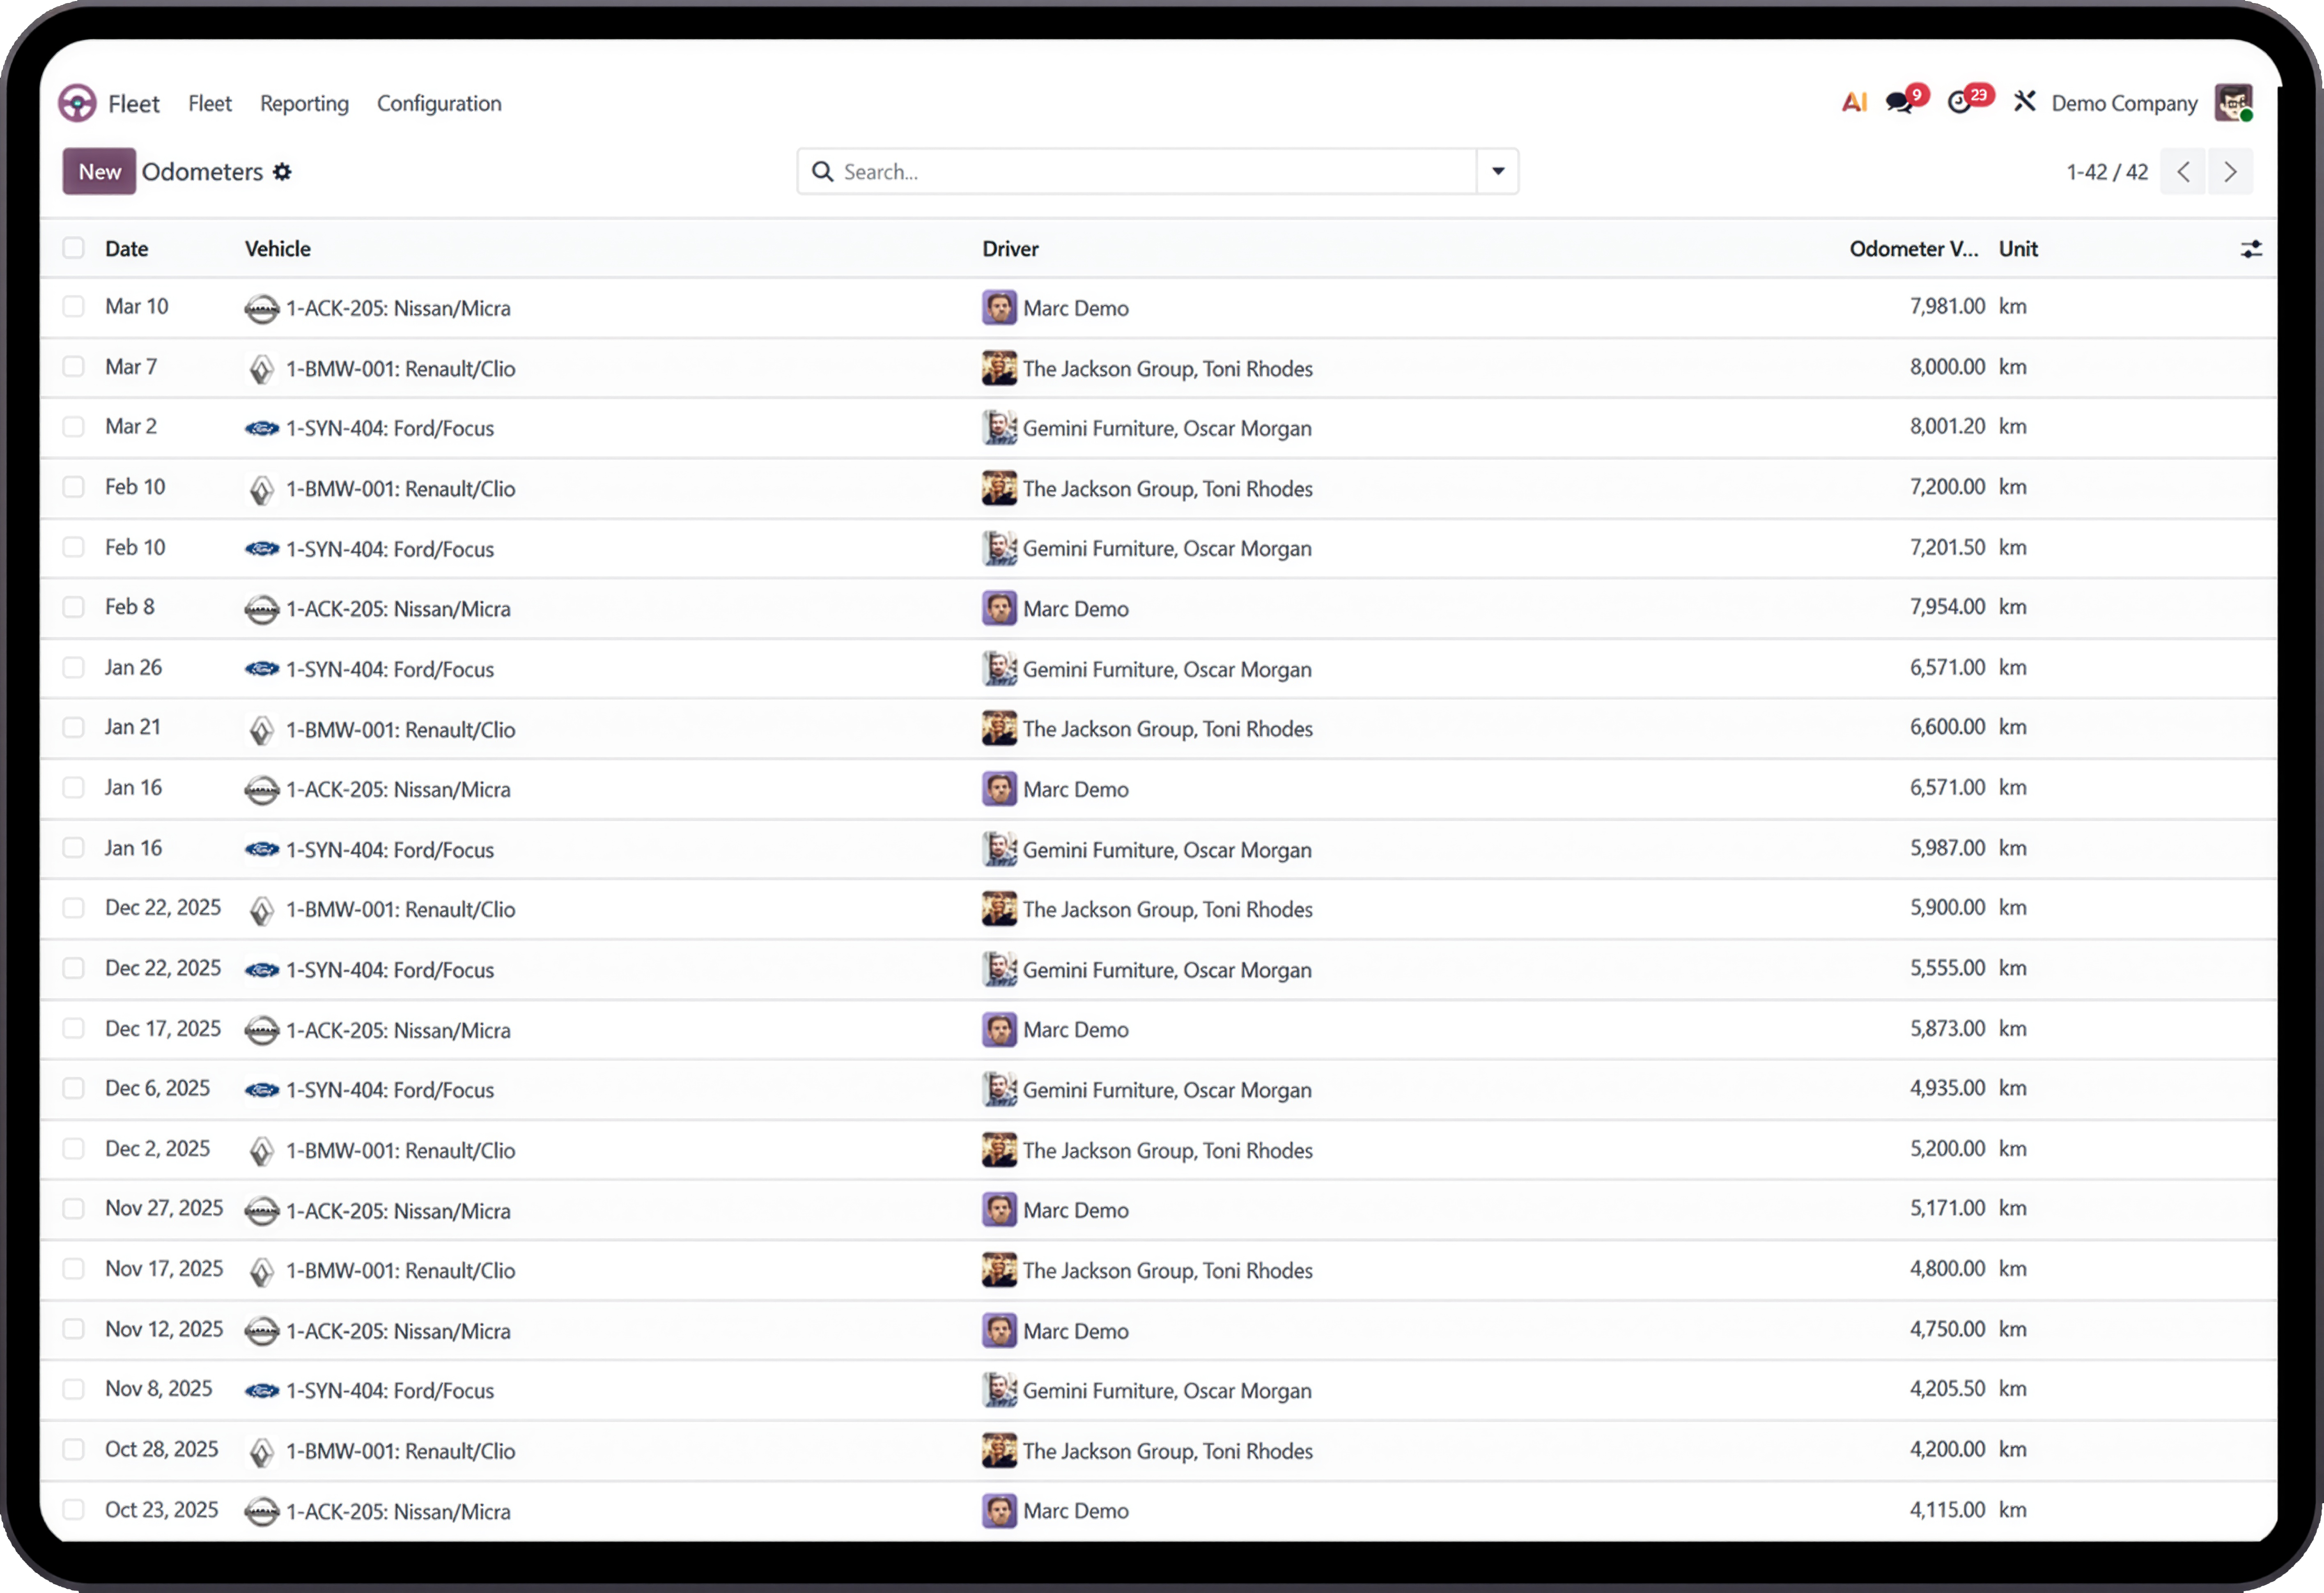Screen dimensions: 2324x1593
Task: Click Renault logo in Mar 7 row
Action: click(x=261, y=369)
